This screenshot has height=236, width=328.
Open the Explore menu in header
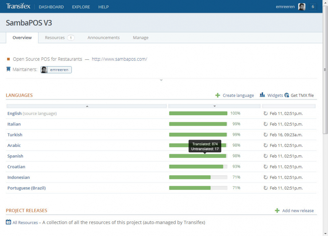[x=81, y=7]
